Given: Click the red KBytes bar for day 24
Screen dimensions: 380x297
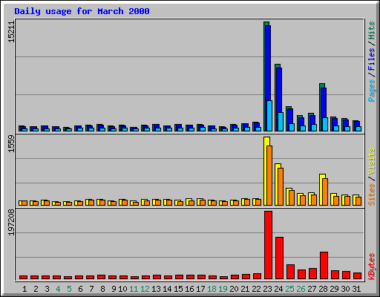Looking at the screenshot, I should click(x=279, y=258).
